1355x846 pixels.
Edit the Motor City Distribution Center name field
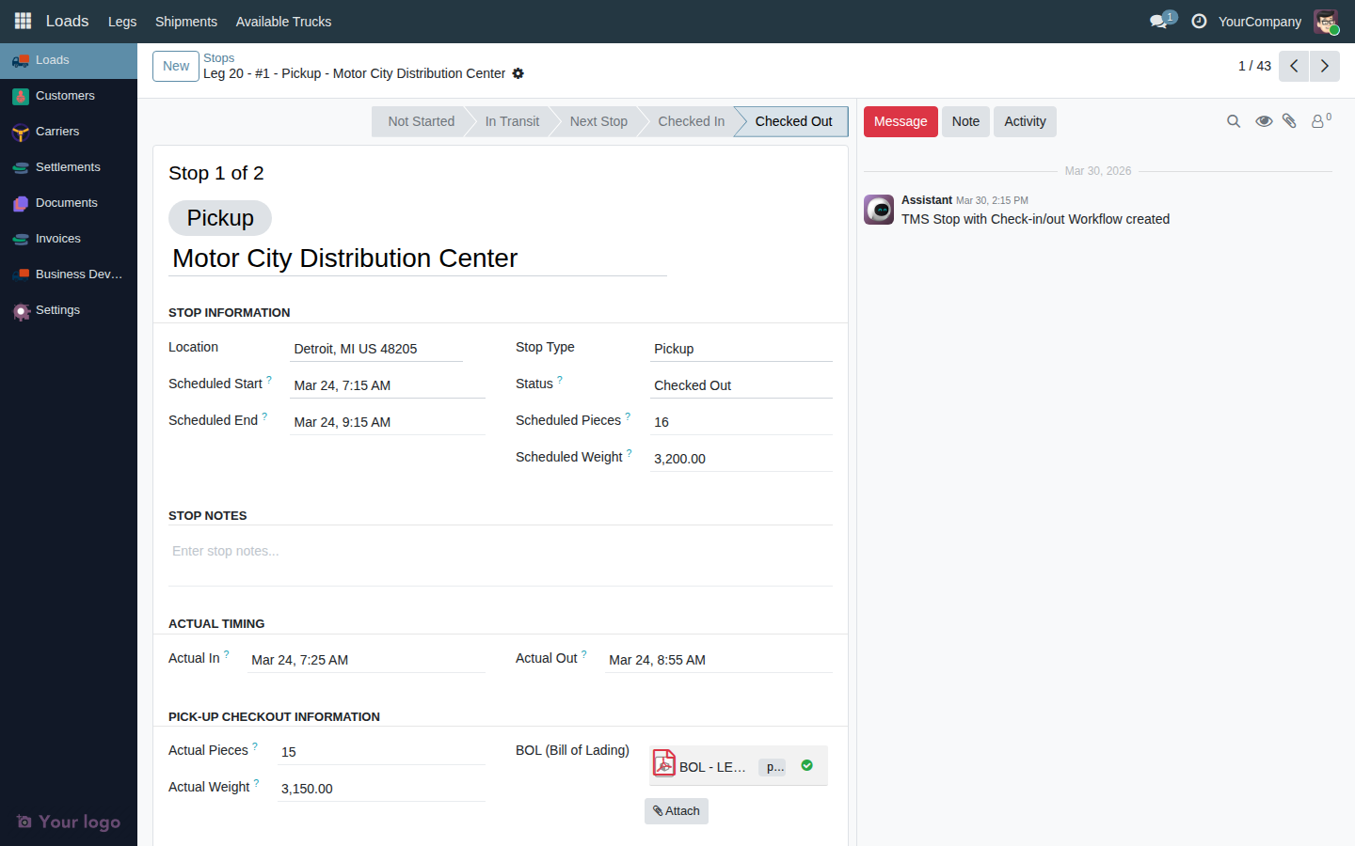[x=418, y=258]
